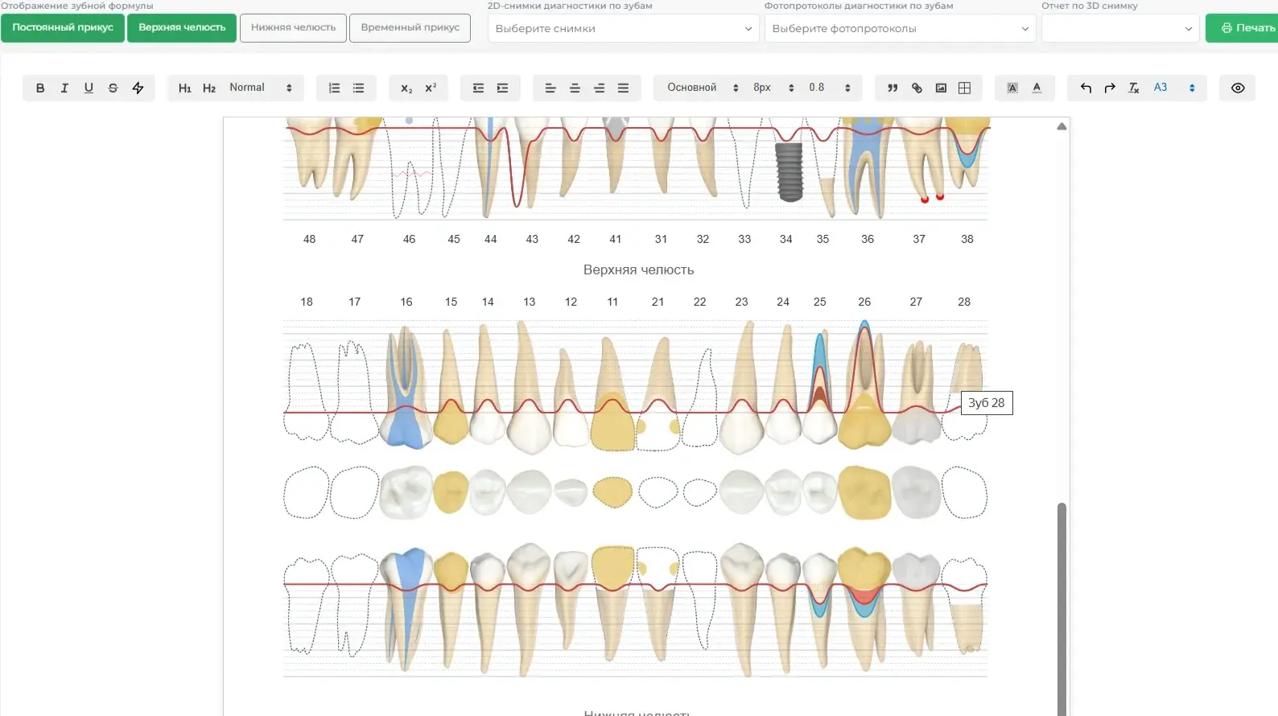Screen dimensions: 1278x716
Task: Toggle the preview eye icon
Action: coord(1238,88)
